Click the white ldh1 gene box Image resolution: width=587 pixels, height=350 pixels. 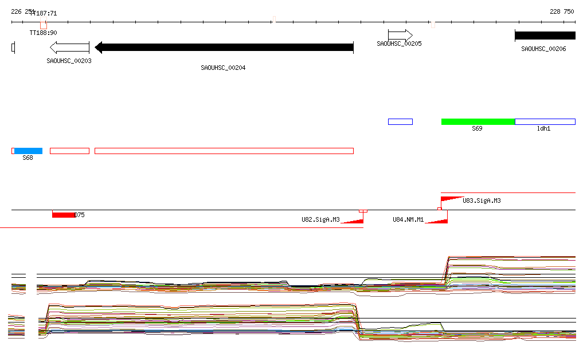(545, 121)
